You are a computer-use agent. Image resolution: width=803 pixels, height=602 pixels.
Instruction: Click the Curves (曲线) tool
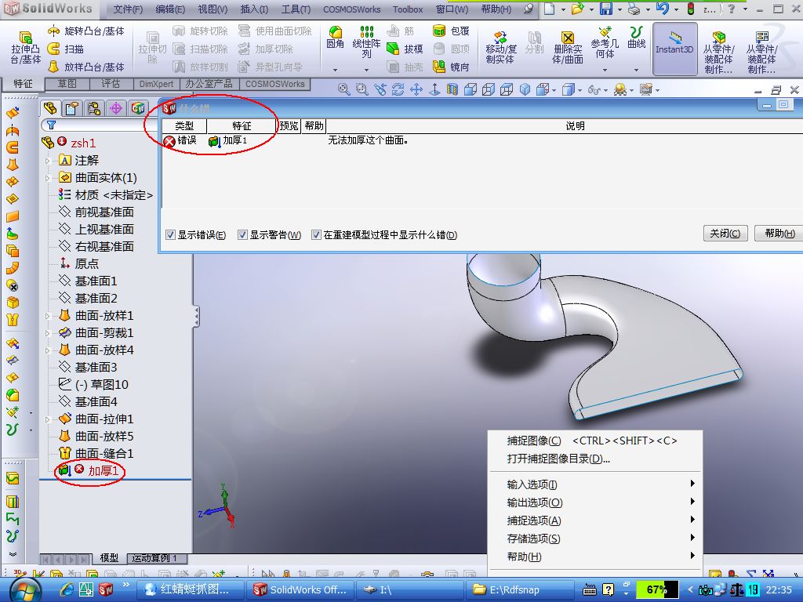pyautogui.click(x=636, y=38)
